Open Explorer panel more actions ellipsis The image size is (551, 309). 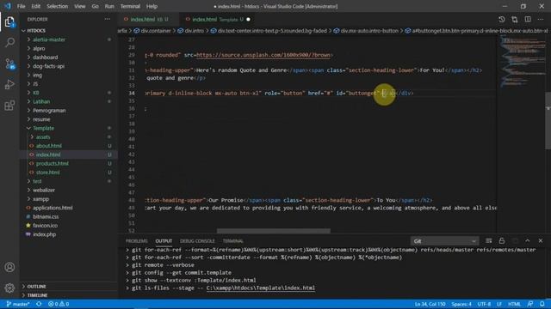point(107,19)
